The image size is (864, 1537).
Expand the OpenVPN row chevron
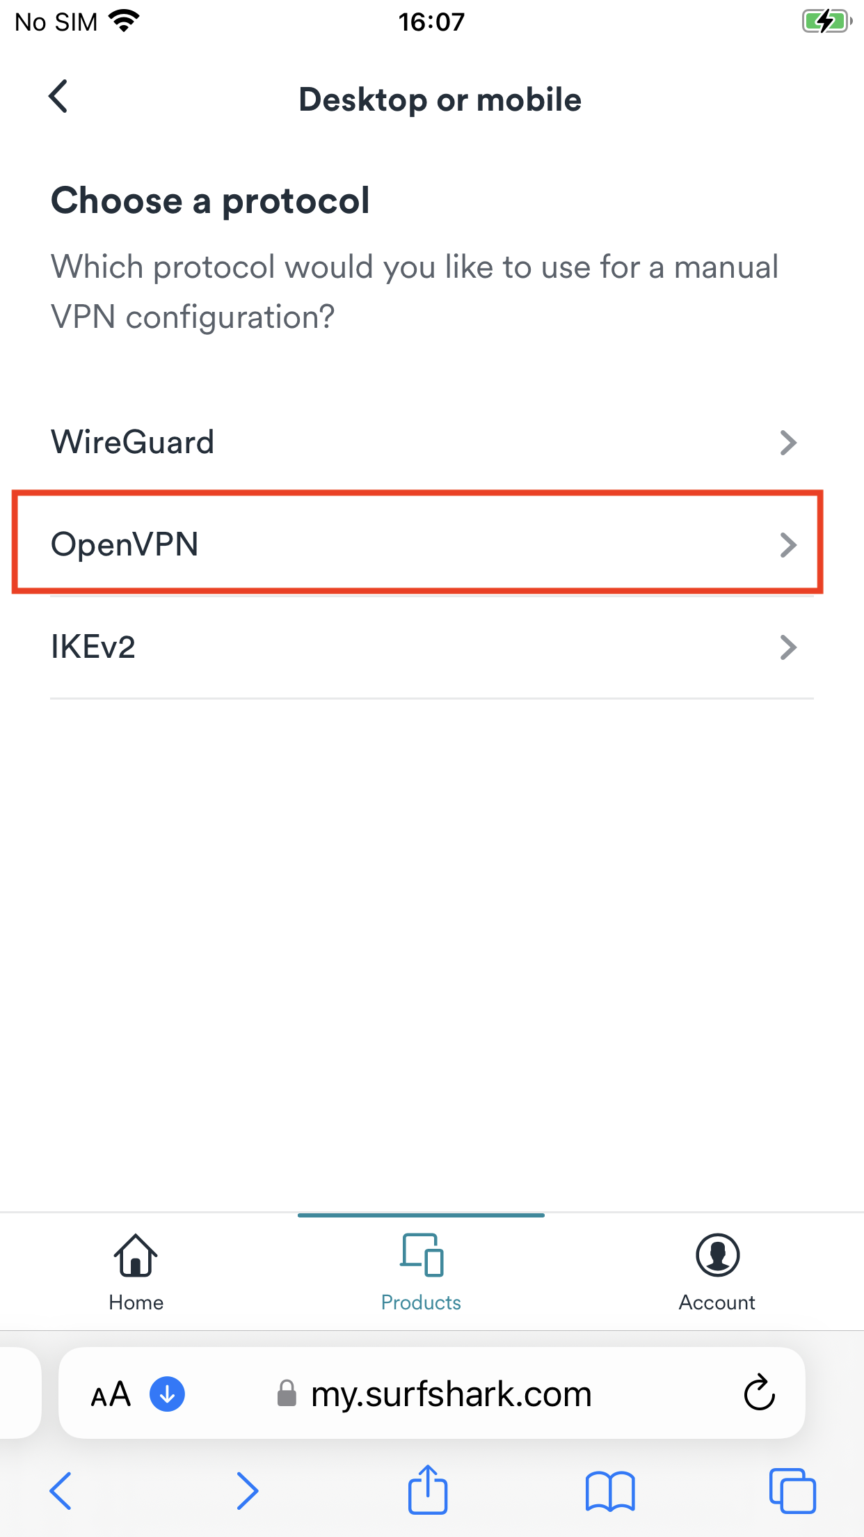787,545
